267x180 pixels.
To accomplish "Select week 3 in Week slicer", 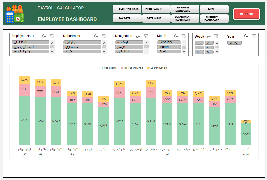I will [199, 48].
